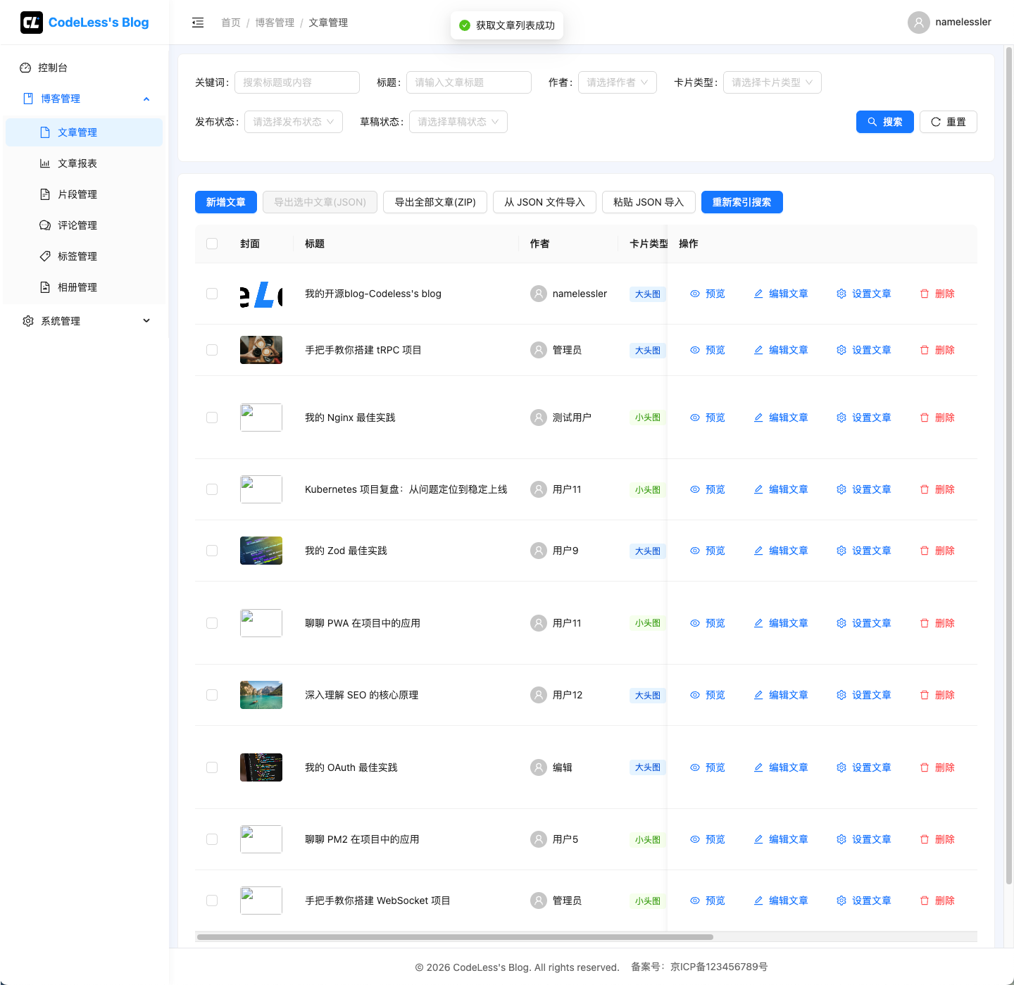Open the 深入理解 SEO cover thumbnail
This screenshot has height=985, width=1014.
point(261,695)
